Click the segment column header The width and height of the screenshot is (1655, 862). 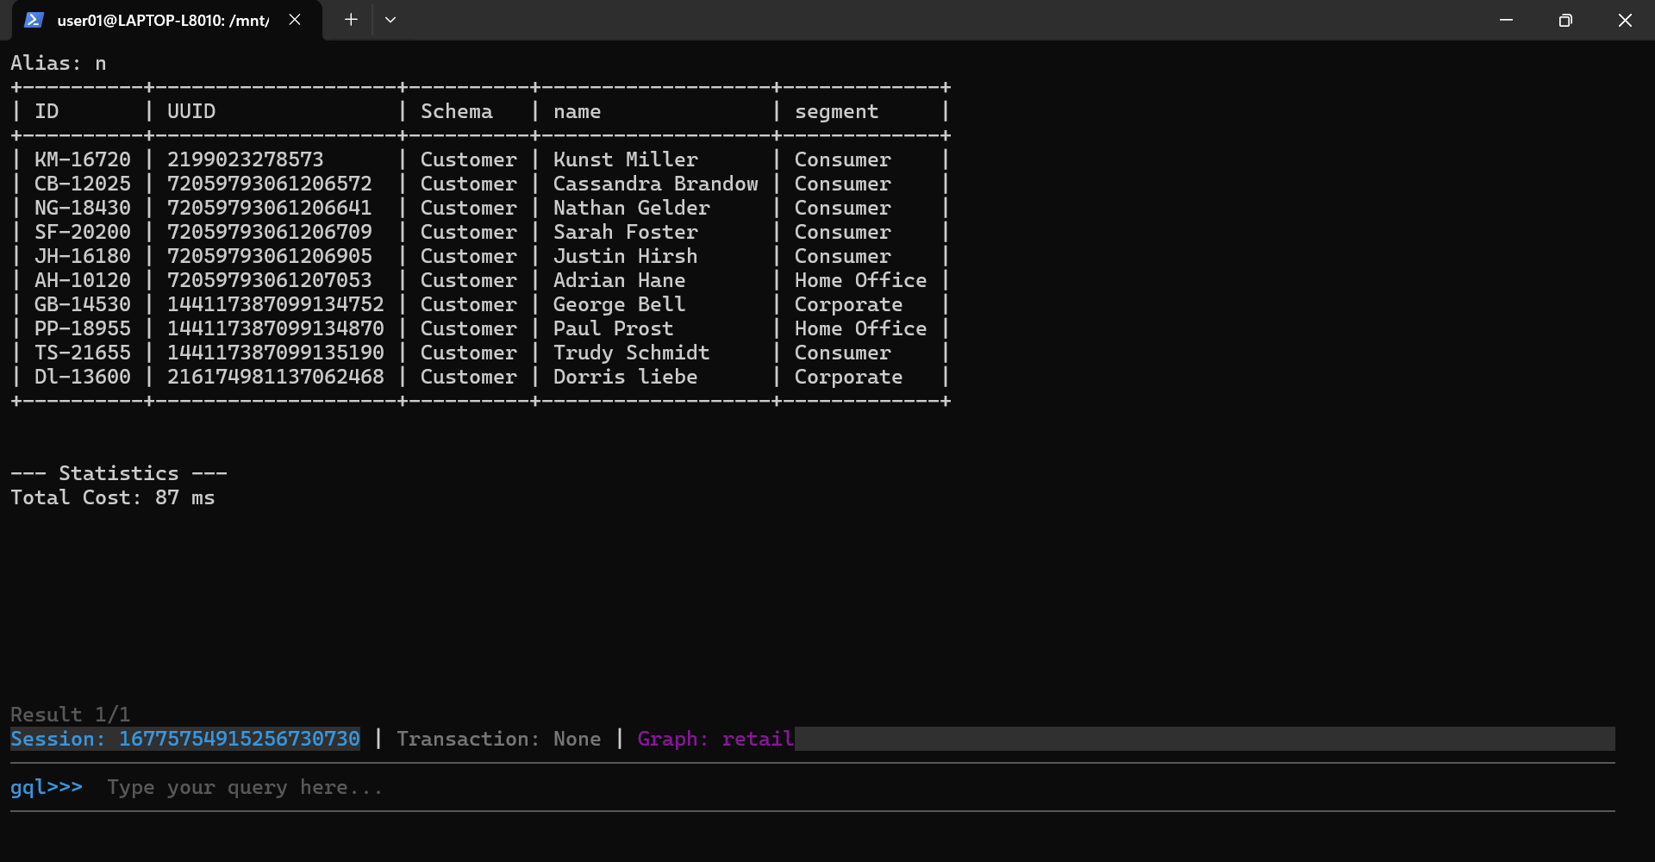pyautogui.click(x=836, y=111)
